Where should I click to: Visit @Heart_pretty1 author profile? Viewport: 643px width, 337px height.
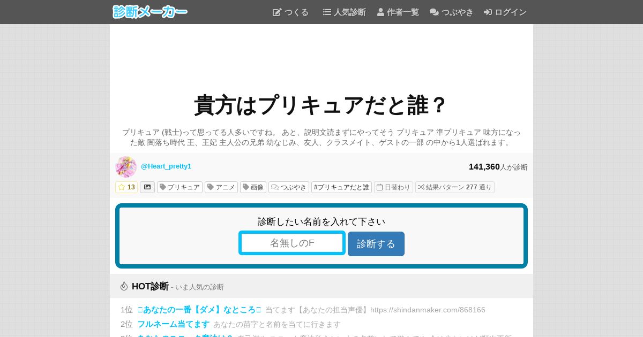click(x=166, y=166)
